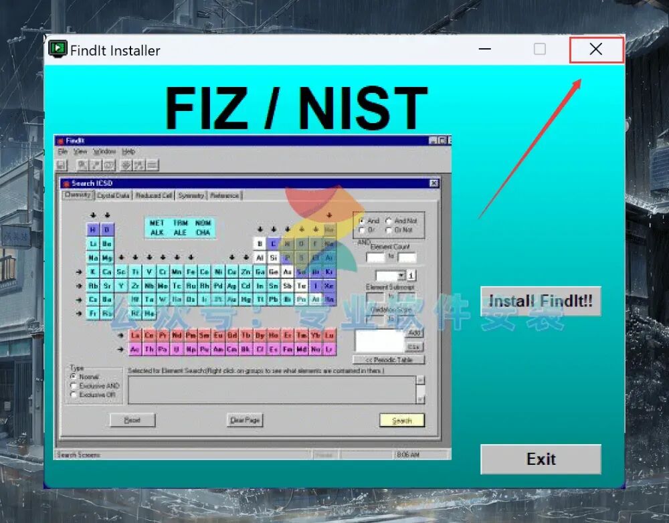Switch to the Symmetry tab
Viewport: 669px width, 523px height.
click(x=191, y=195)
